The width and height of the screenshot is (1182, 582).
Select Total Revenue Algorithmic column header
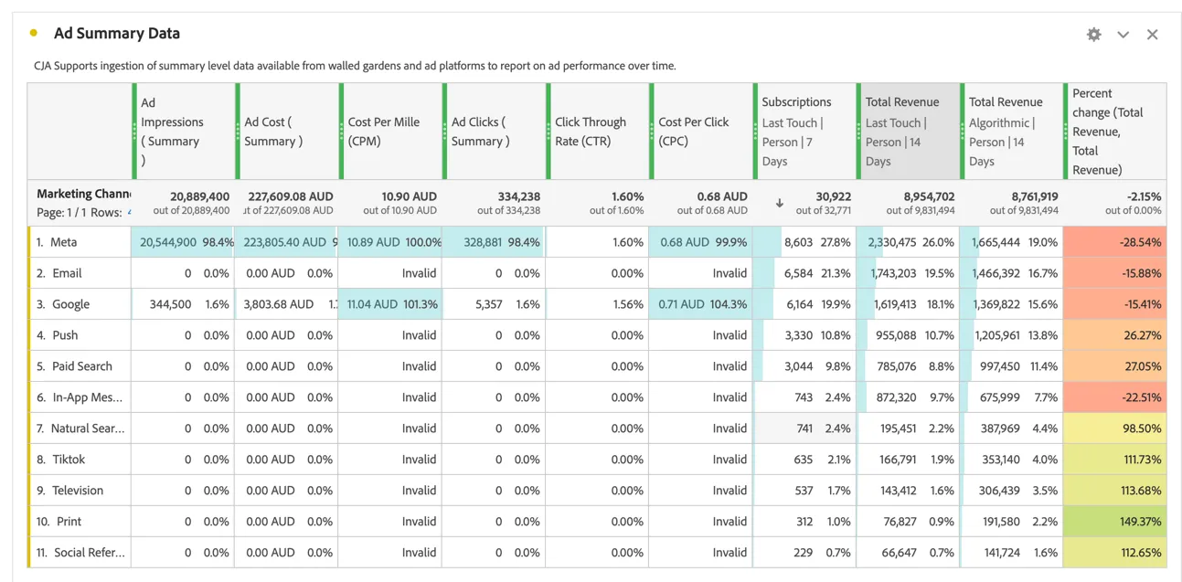[x=1011, y=132]
